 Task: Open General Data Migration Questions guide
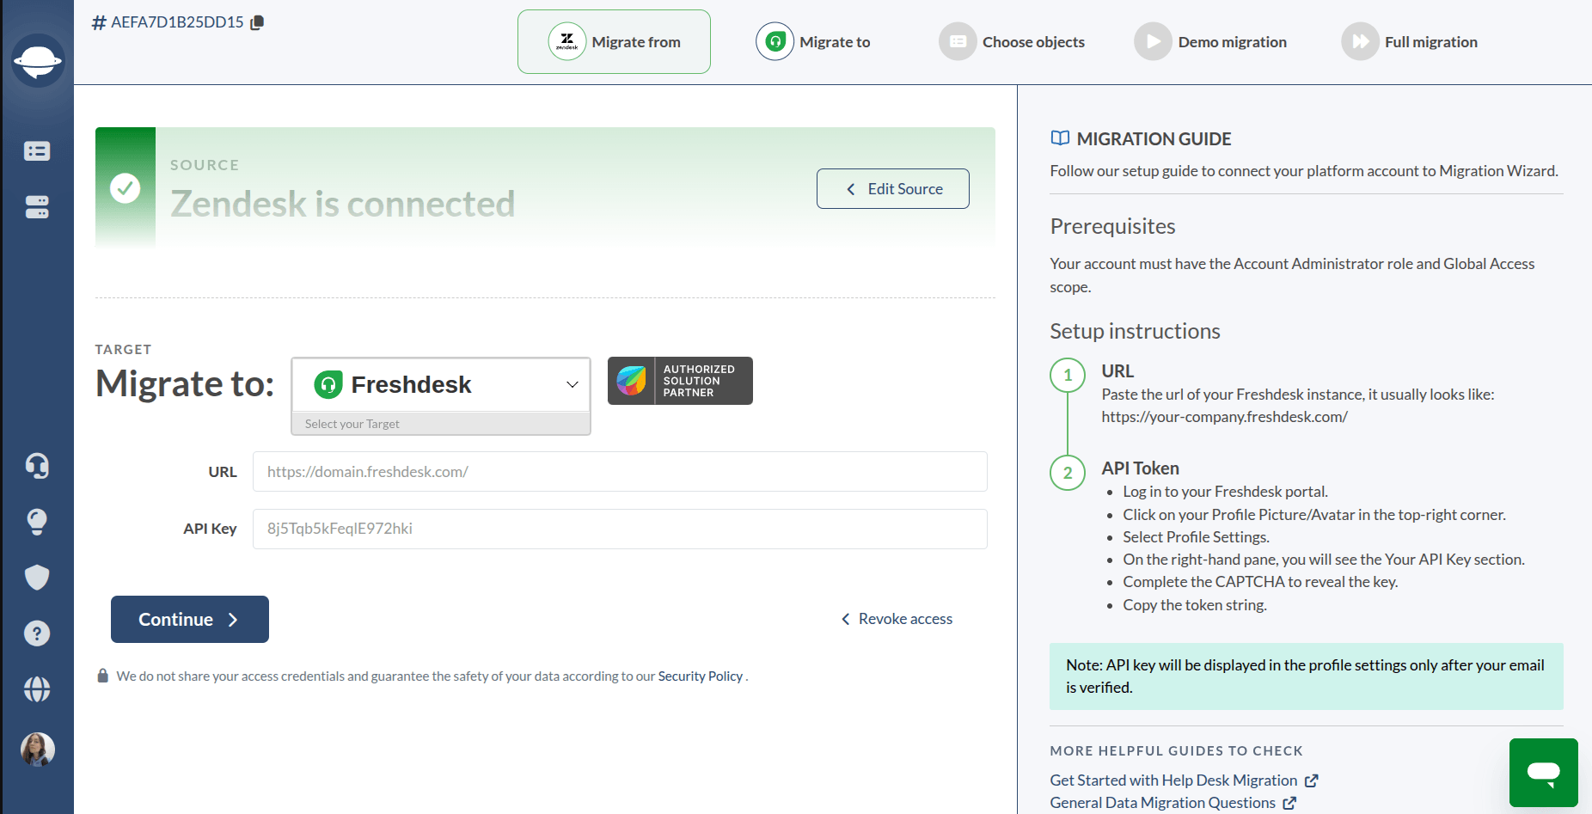[1162, 803]
